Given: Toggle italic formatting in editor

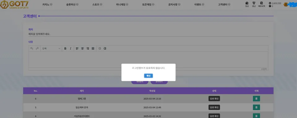Looking at the screenshot, I should (71, 48).
